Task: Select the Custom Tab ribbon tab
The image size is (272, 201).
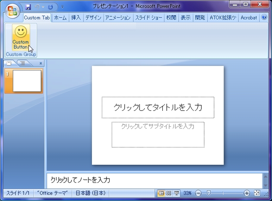Action: (x=37, y=18)
